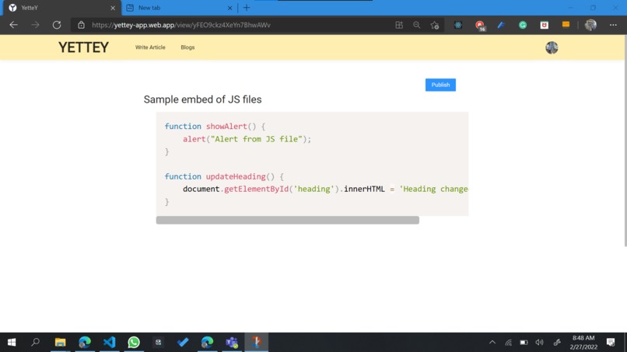Click the address bar URL
The image size is (627, 352).
coord(181,25)
